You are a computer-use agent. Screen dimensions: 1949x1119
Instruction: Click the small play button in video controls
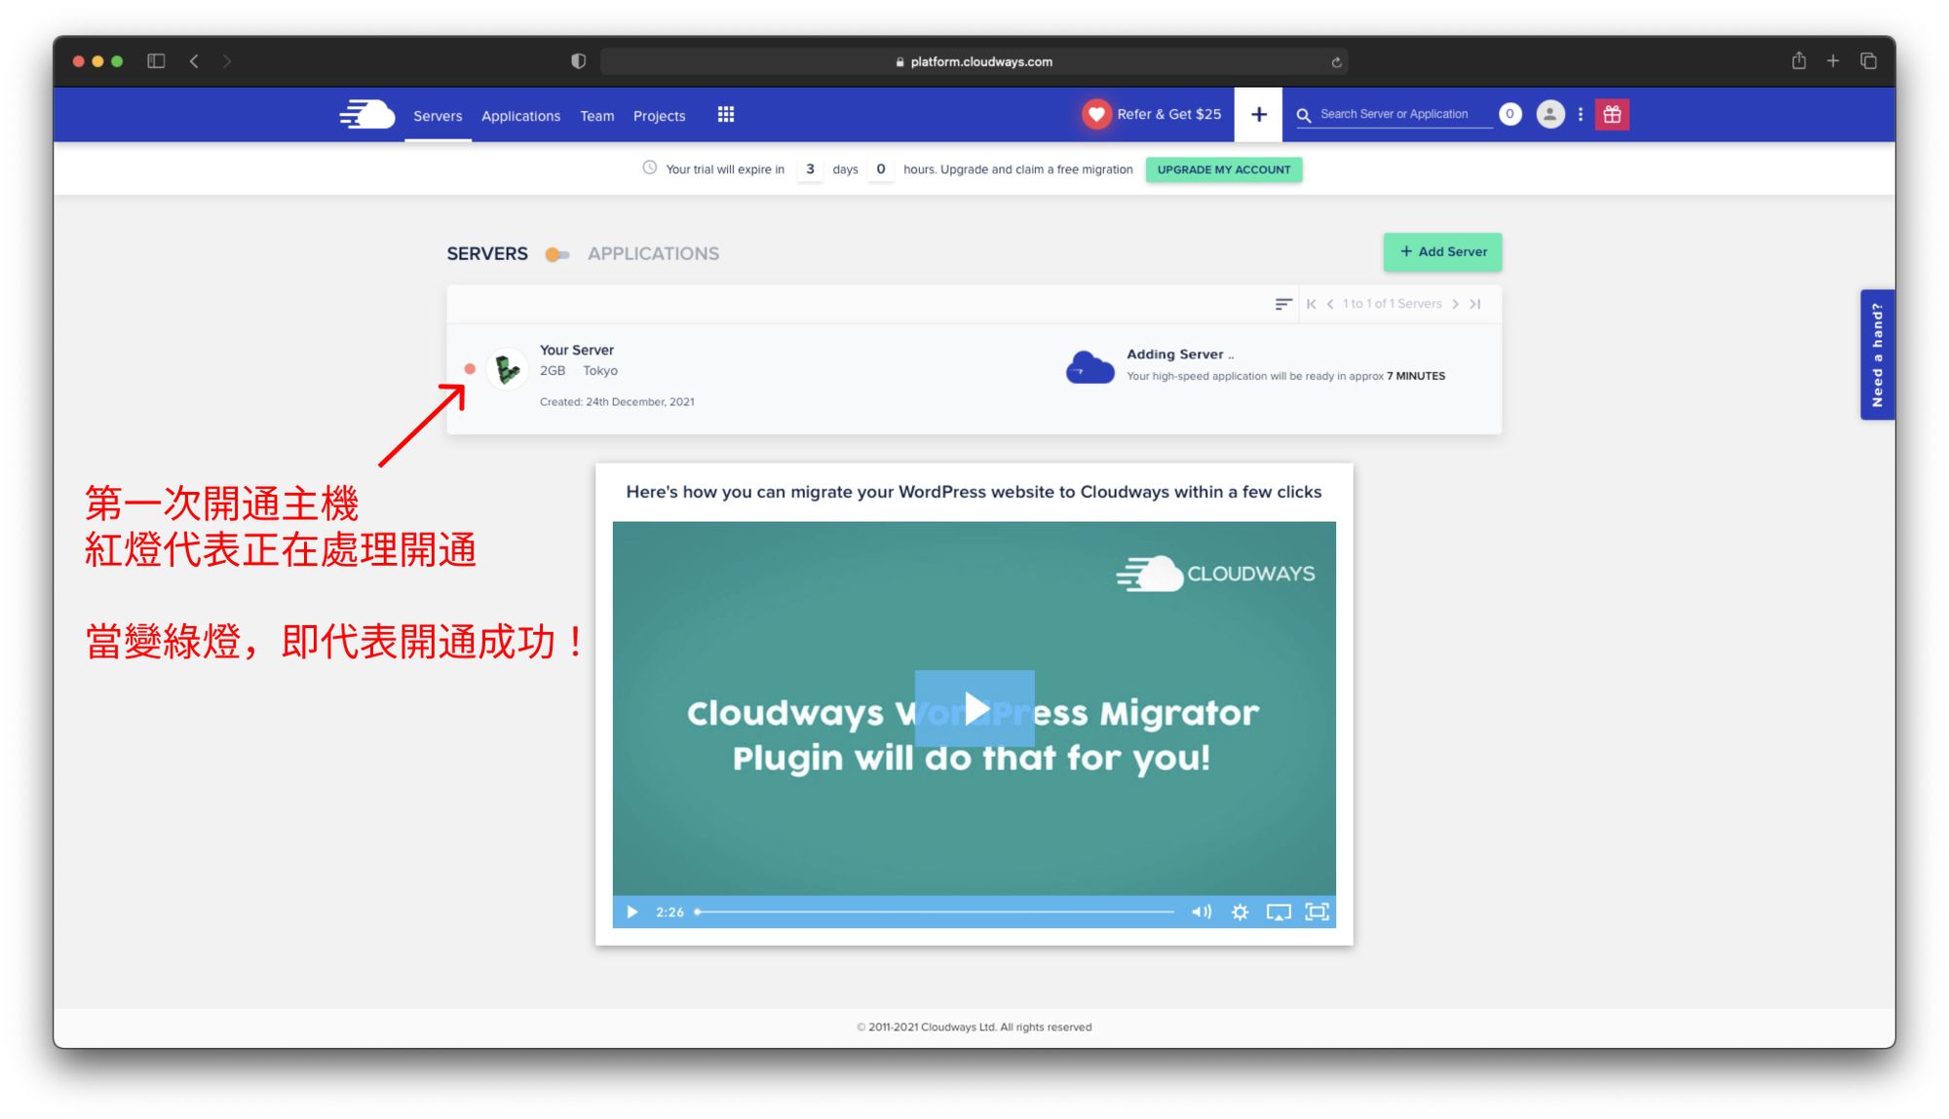[x=631, y=912]
